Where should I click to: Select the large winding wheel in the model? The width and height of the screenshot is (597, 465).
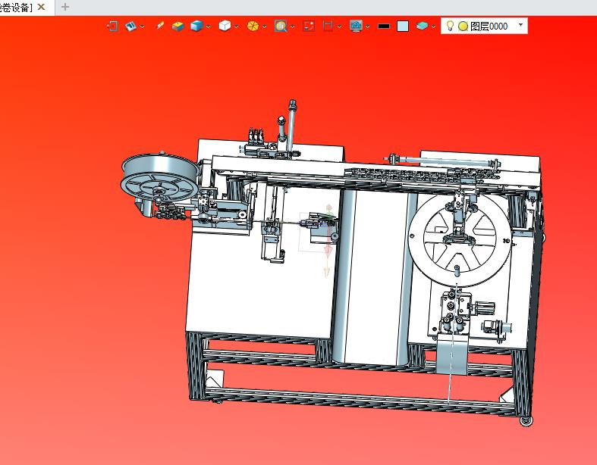click(460, 239)
